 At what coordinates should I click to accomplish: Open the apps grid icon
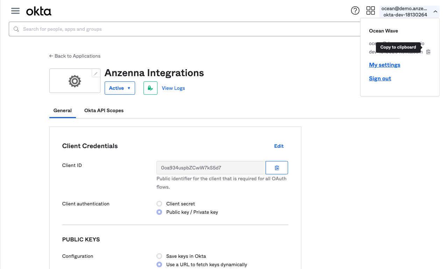click(x=370, y=11)
